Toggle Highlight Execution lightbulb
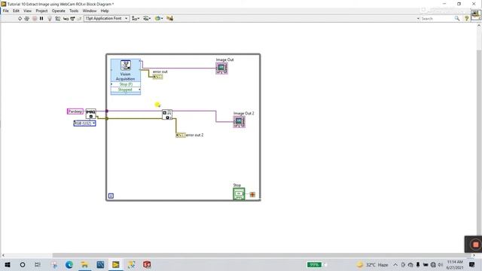Viewport: 482px width, 271px height. coord(50,18)
